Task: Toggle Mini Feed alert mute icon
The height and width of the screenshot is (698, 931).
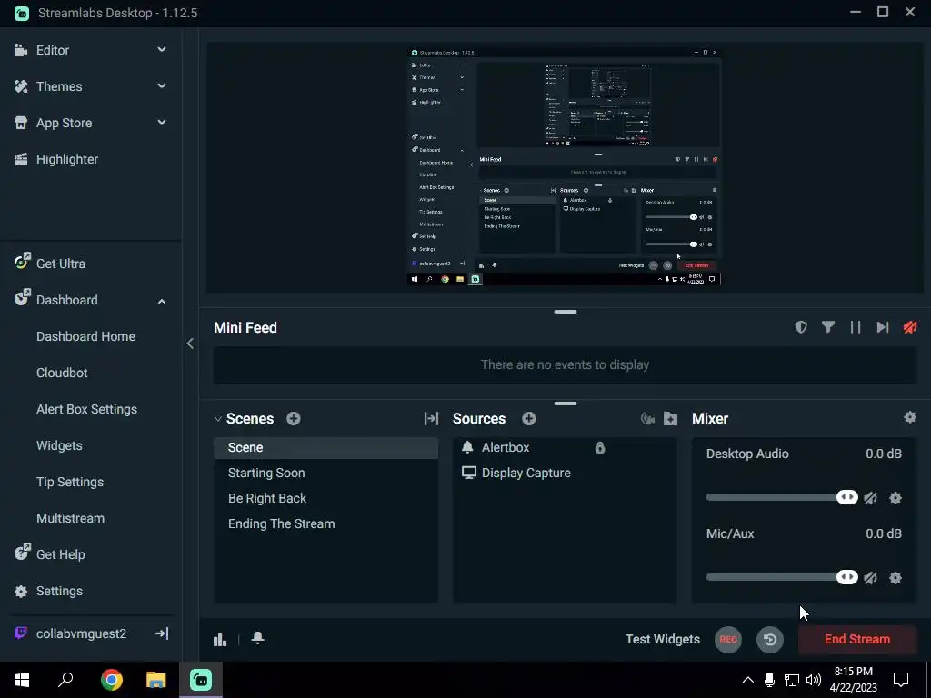Action: [x=910, y=327]
